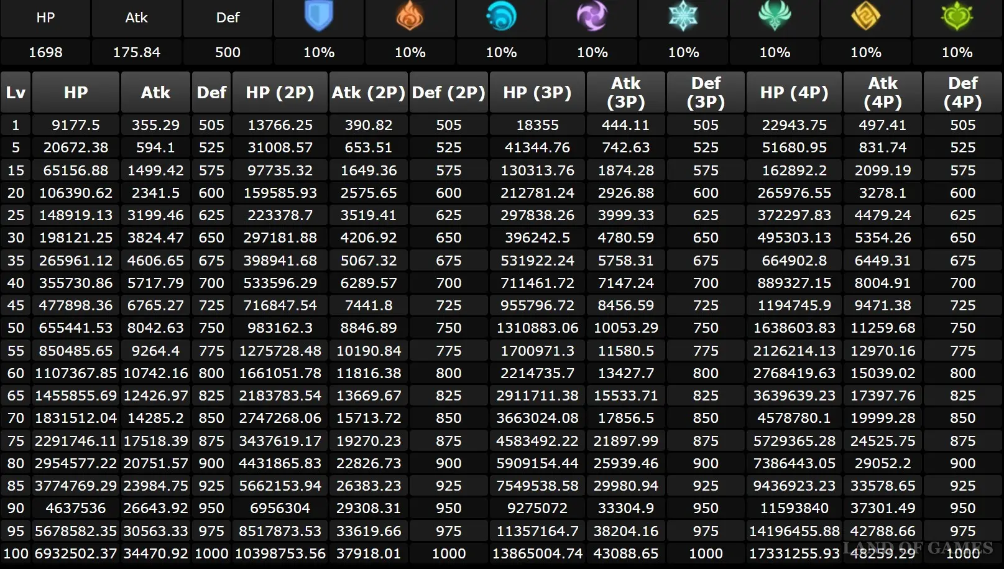Select the Pyro flame element icon
Image resolution: width=1004 pixels, height=569 pixels.
[x=410, y=16]
